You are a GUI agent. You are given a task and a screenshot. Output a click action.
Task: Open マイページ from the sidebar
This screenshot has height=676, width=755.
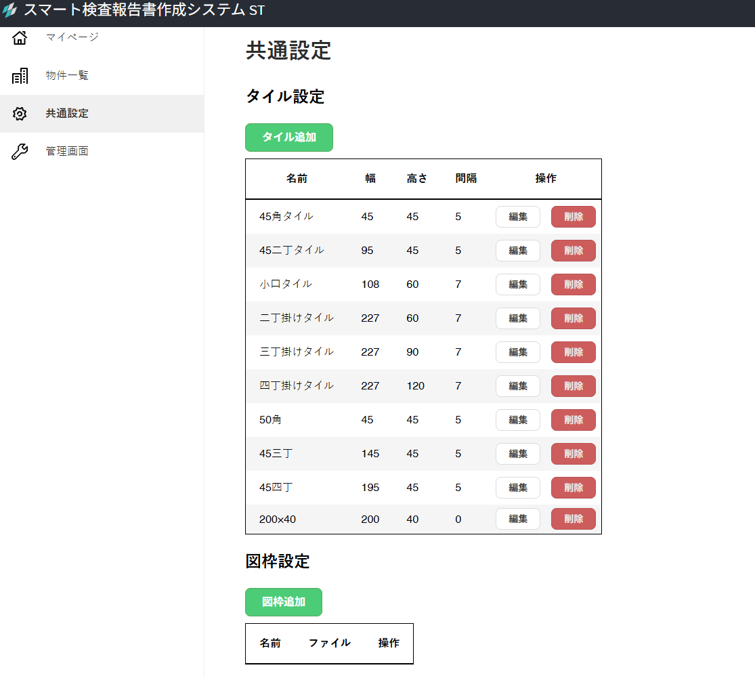click(72, 37)
